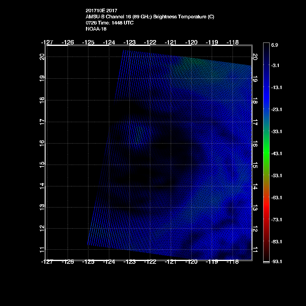
Task: Click the -119 longitude label on bottom axis
Action: [x=212, y=262]
